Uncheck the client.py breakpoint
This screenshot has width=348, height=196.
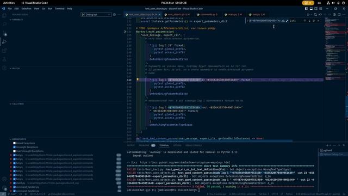(15, 183)
